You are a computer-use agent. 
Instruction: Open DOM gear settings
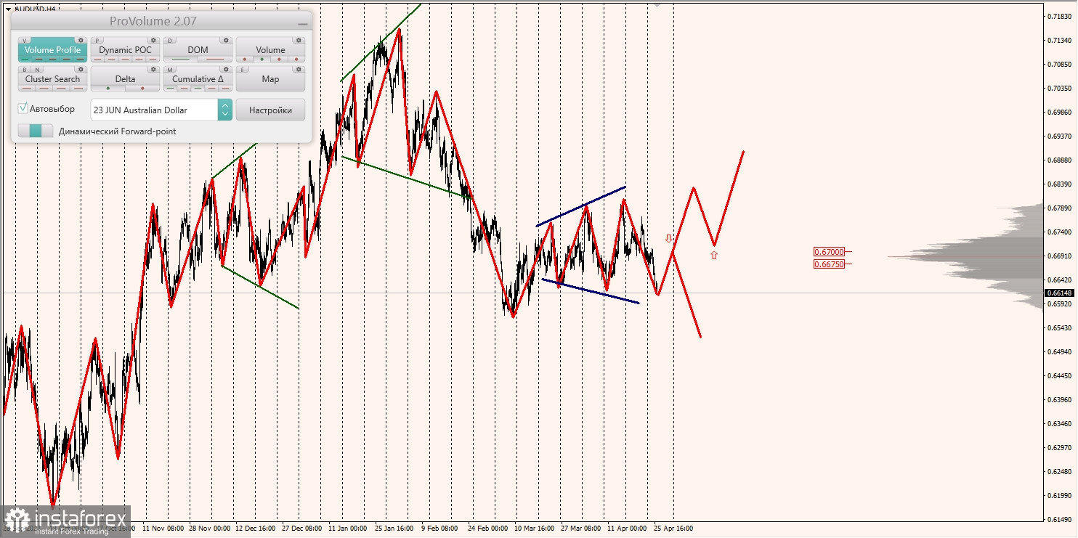pyautogui.click(x=226, y=41)
